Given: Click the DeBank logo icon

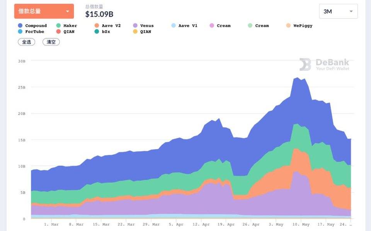Looking at the screenshot, I should pyautogui.click(x=305, y=64).
